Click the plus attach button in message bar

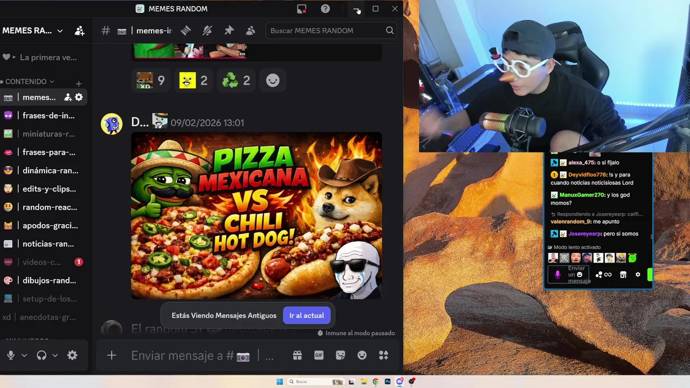pyautogui.click(x=112, y=355)
